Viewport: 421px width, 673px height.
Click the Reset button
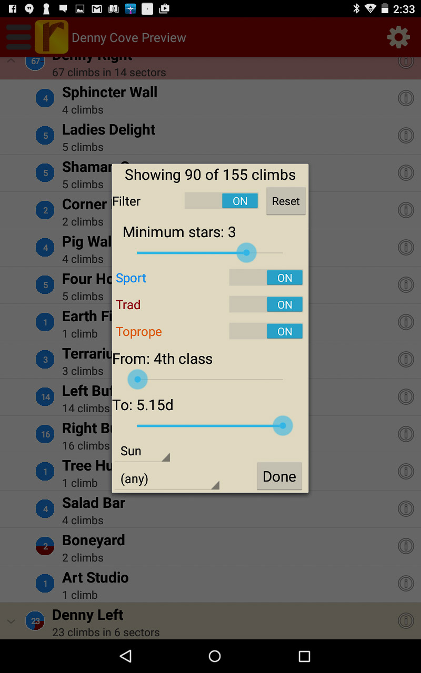286,201
